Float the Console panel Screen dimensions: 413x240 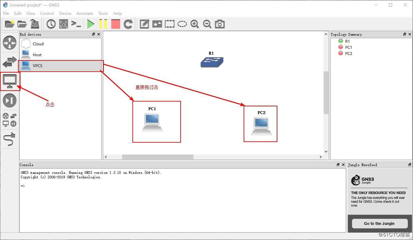click(x=338, y=165)
